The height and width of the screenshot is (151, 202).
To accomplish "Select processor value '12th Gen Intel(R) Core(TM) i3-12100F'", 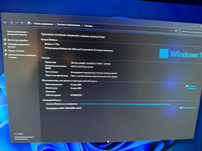I will pyautogui.click(x=86, y=63).
